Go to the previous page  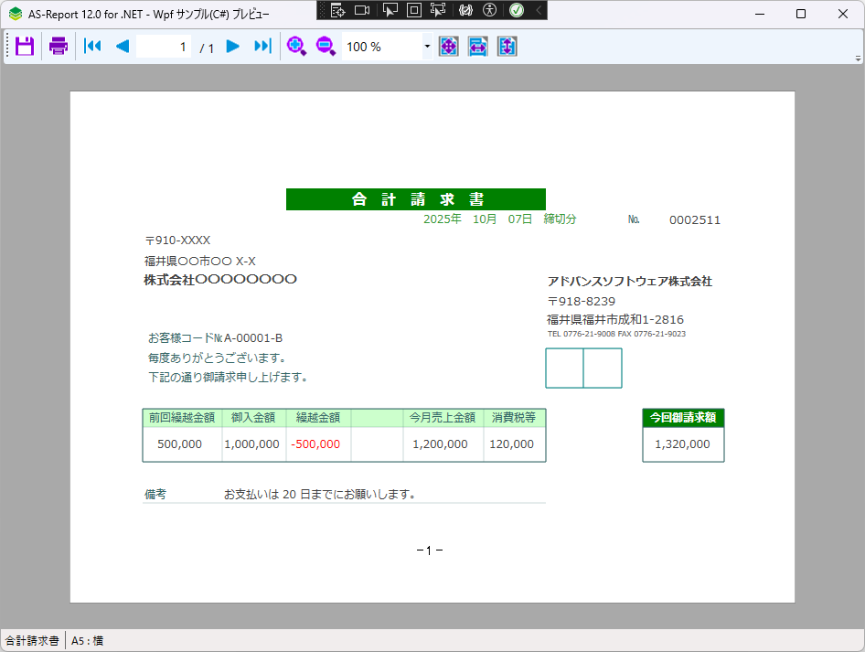123,47
